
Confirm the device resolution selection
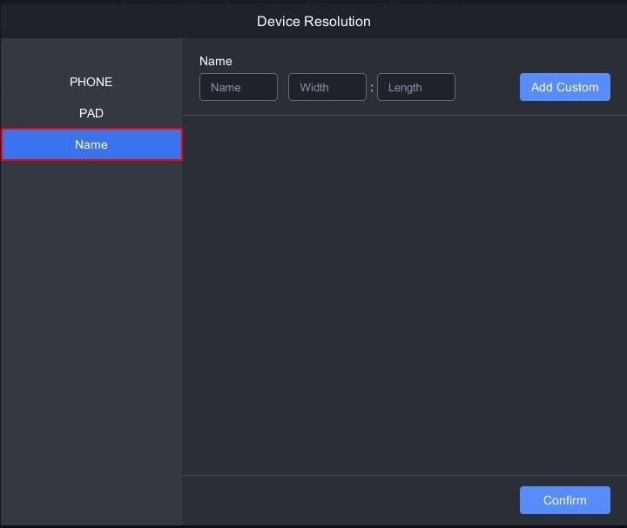[564, 500]
